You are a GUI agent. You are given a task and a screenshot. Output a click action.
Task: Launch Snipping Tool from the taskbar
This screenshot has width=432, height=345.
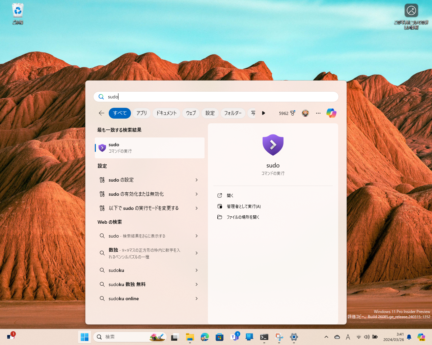pos(279,337)
